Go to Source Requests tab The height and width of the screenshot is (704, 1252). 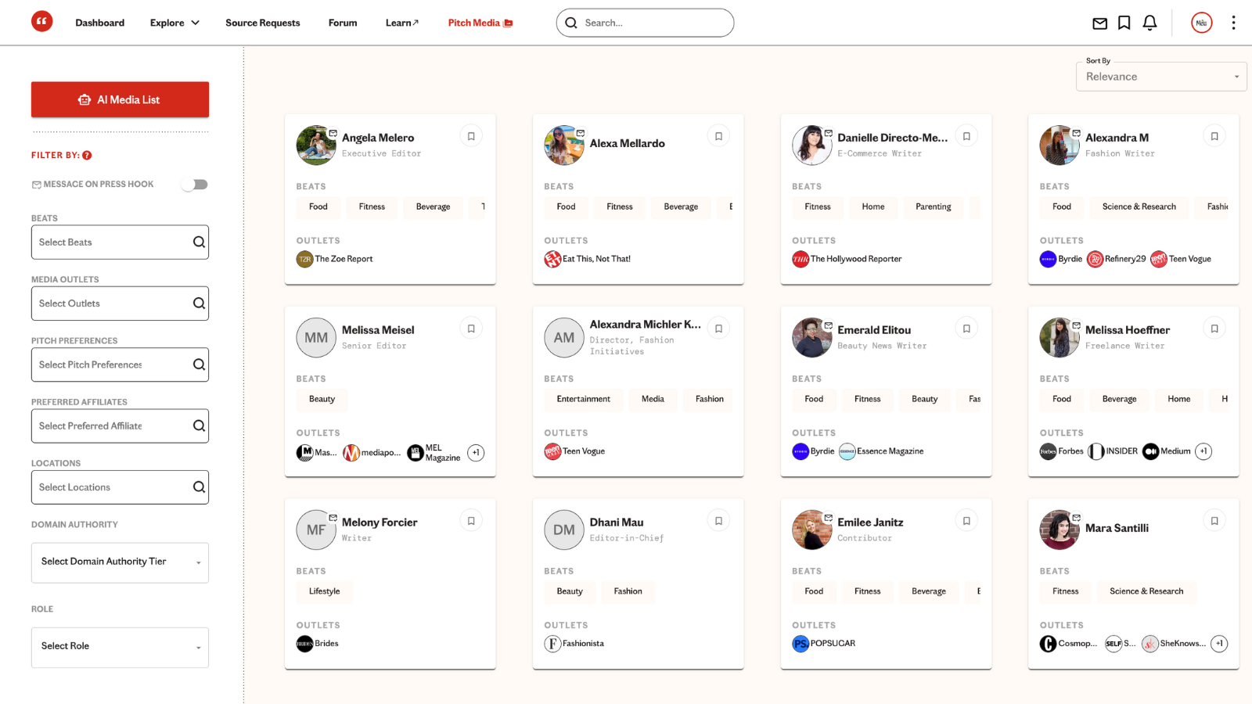262,23
